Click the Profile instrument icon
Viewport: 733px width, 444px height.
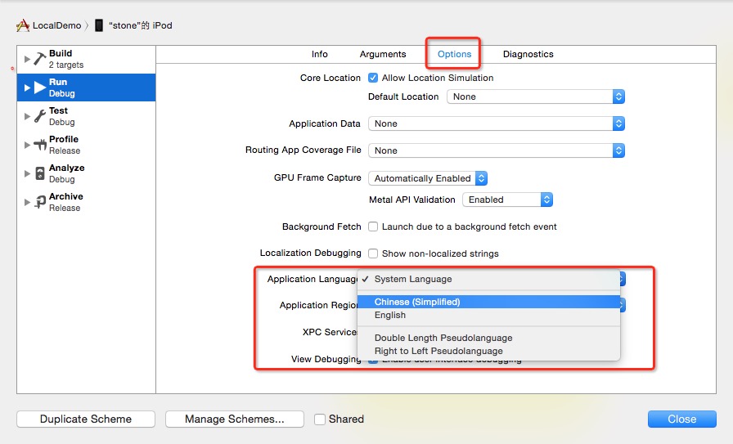click(x=40, y=145)
